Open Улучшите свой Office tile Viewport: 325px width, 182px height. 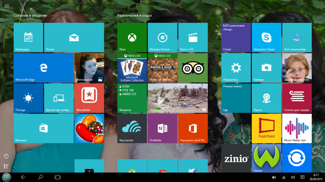pos(193,128)
